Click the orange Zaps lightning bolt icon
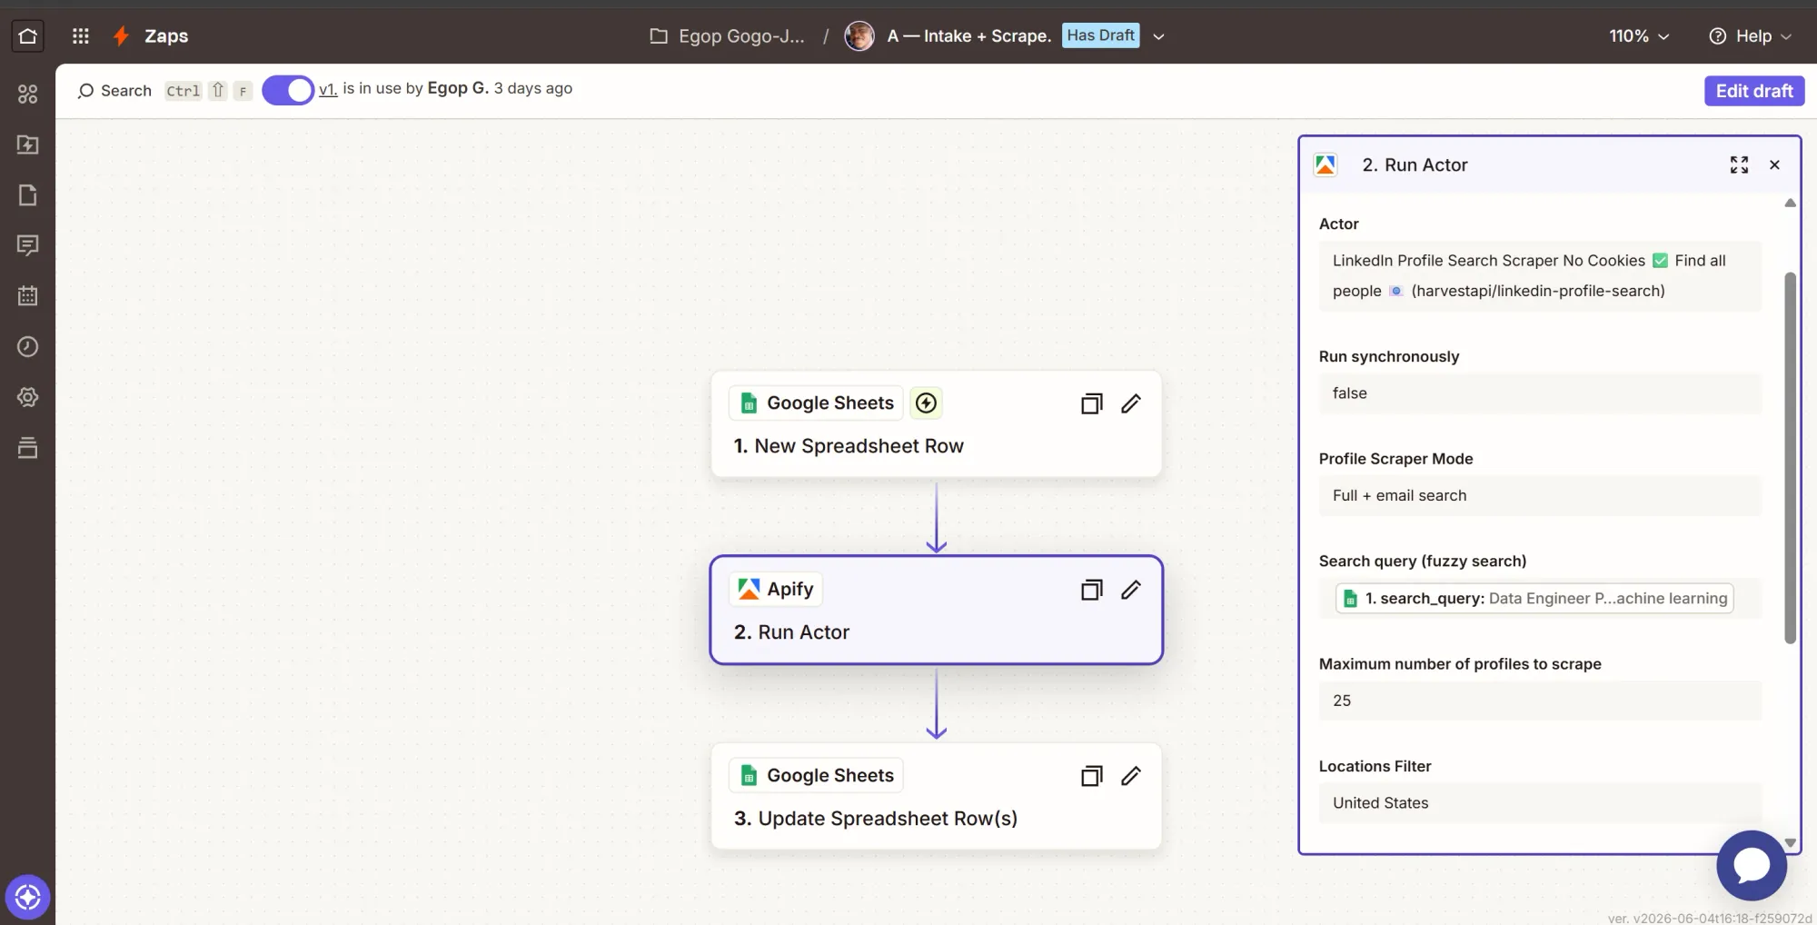This screenshot has width=1817, height=925. point(121,35)
